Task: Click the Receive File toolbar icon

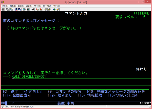Action: click(x=19, y=9)
